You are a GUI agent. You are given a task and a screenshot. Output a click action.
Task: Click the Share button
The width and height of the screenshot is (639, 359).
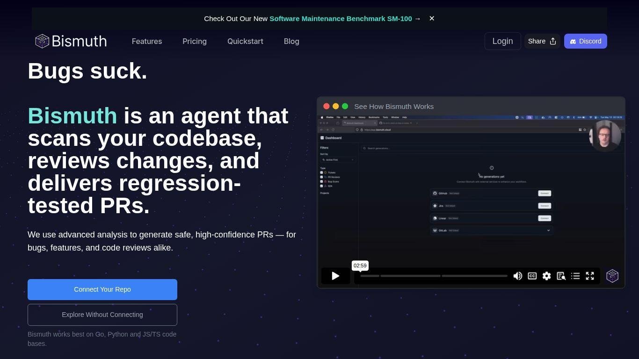(542, 41)
